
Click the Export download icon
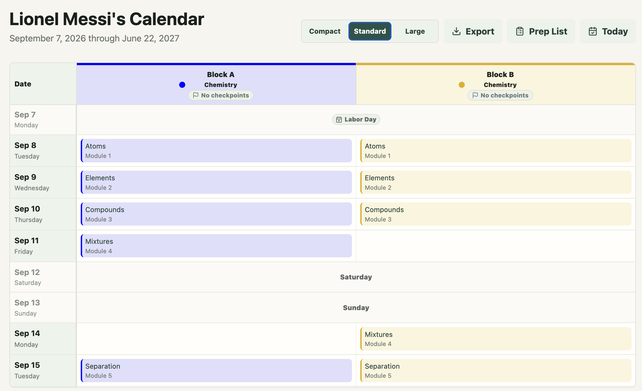(456, 31)
